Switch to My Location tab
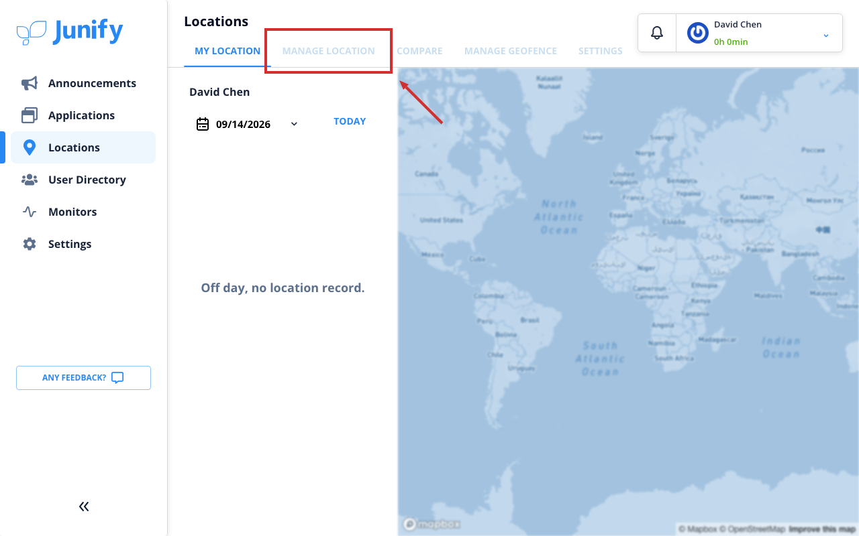This screenshot has width=859, height=536. [x=228, y=51]
